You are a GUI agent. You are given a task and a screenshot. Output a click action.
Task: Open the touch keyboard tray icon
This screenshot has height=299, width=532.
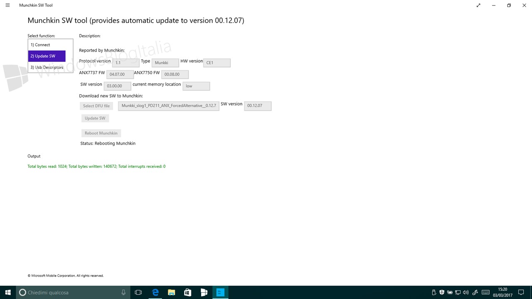[x=485, y=292]
